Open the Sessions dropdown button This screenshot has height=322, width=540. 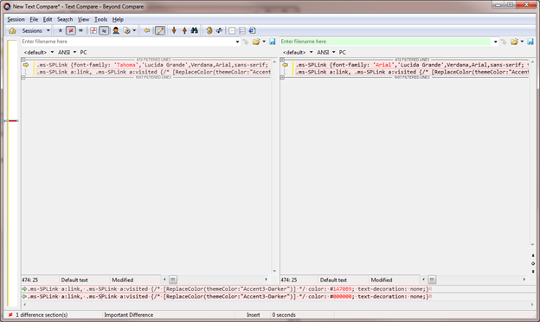pos(35,30)
